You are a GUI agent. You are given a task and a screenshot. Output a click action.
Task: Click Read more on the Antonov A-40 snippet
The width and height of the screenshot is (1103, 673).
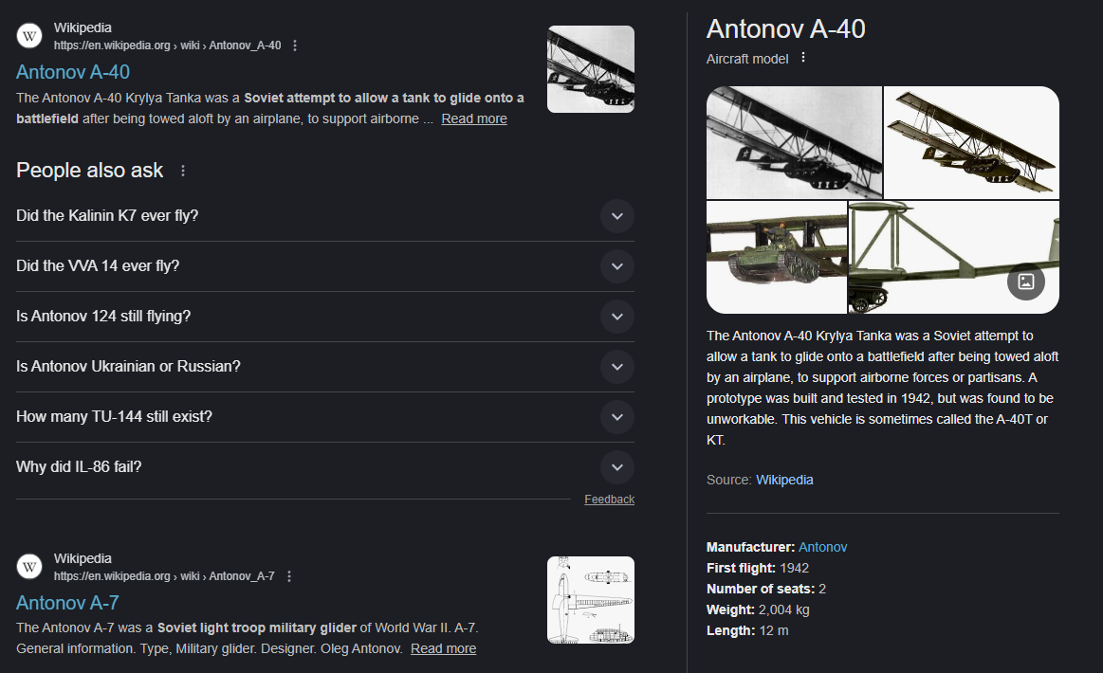[474, 118]
